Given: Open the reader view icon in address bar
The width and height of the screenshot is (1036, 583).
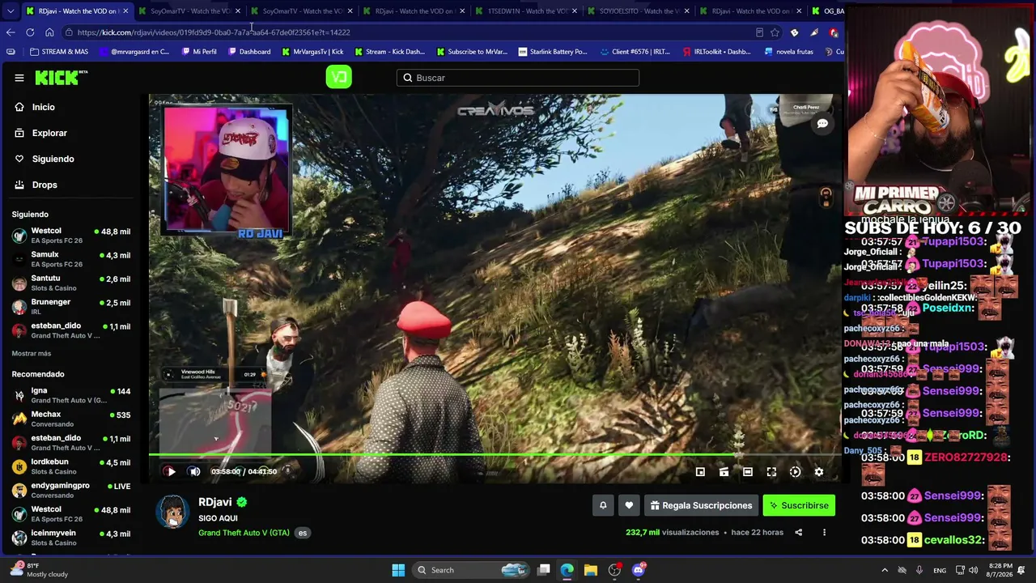Looking at the screenshot, I should [x=759, y=32].
